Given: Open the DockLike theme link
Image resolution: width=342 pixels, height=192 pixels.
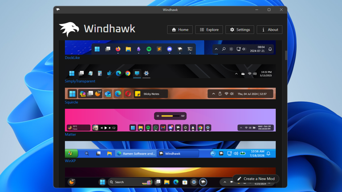Looking at the screenshot, I should (x=72, y=58).
